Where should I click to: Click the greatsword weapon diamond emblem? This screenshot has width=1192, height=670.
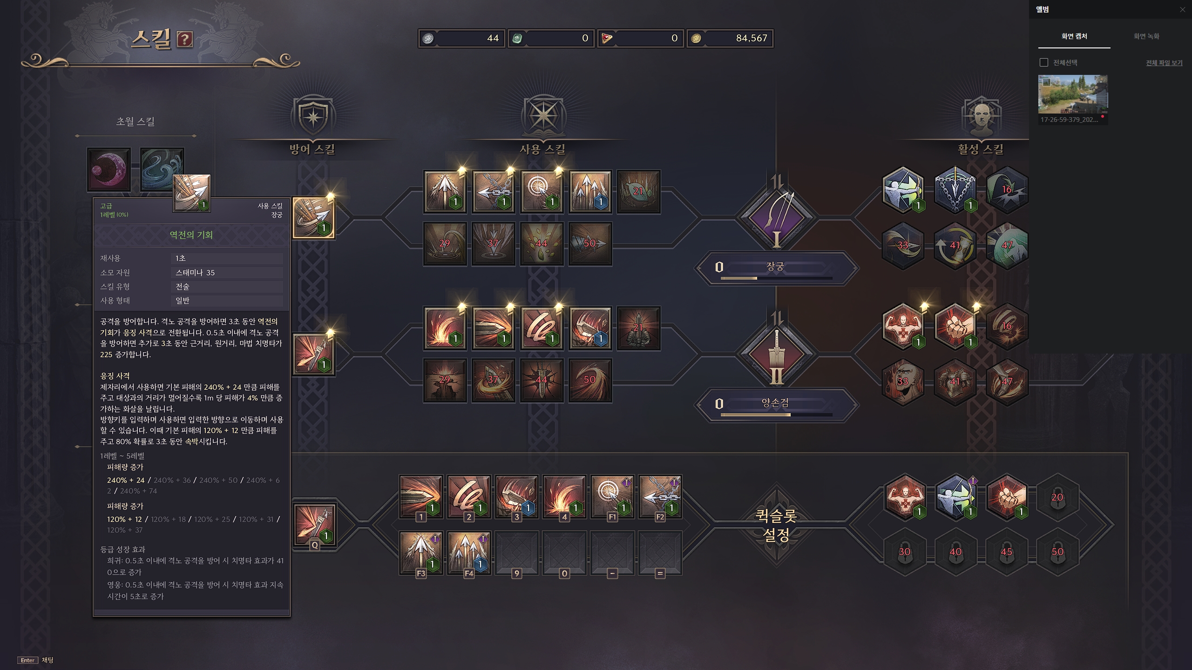pyautogui.click(x=776, y=353)
